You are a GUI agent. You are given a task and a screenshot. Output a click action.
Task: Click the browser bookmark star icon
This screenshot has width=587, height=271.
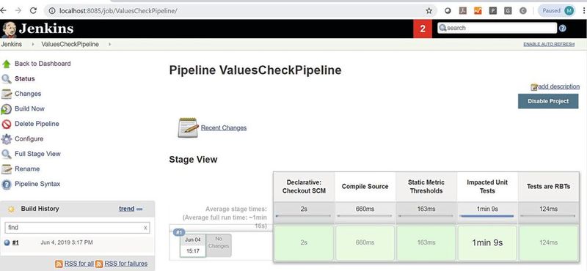click(429, 11)
